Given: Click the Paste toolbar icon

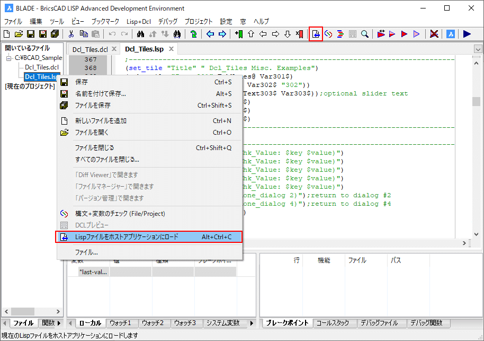Looking at the screenshot, I should (96, 34).
